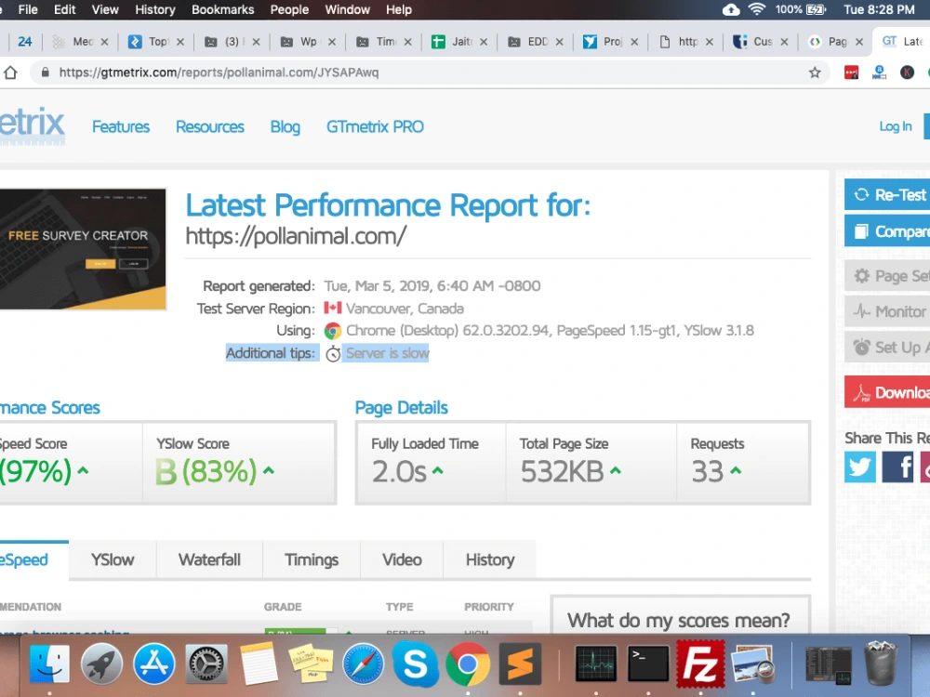
Task: Click the Download PDF button
Action: click(x=887, y=392)
